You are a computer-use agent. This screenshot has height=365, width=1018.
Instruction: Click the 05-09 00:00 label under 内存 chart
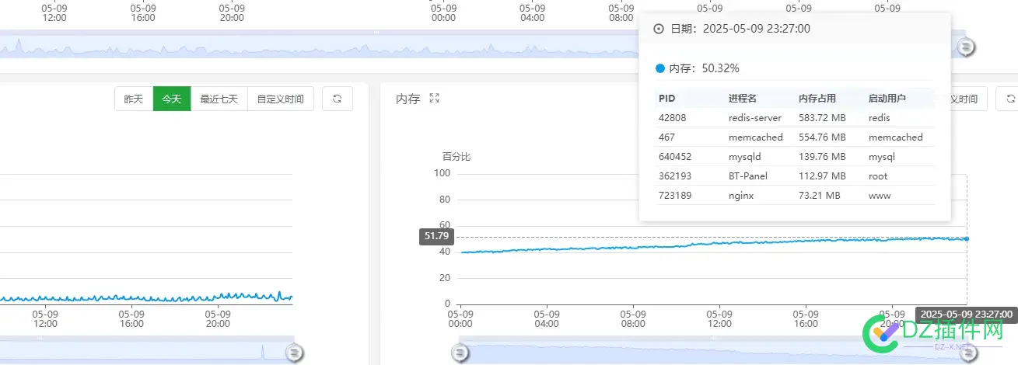[x=460, y=319]
